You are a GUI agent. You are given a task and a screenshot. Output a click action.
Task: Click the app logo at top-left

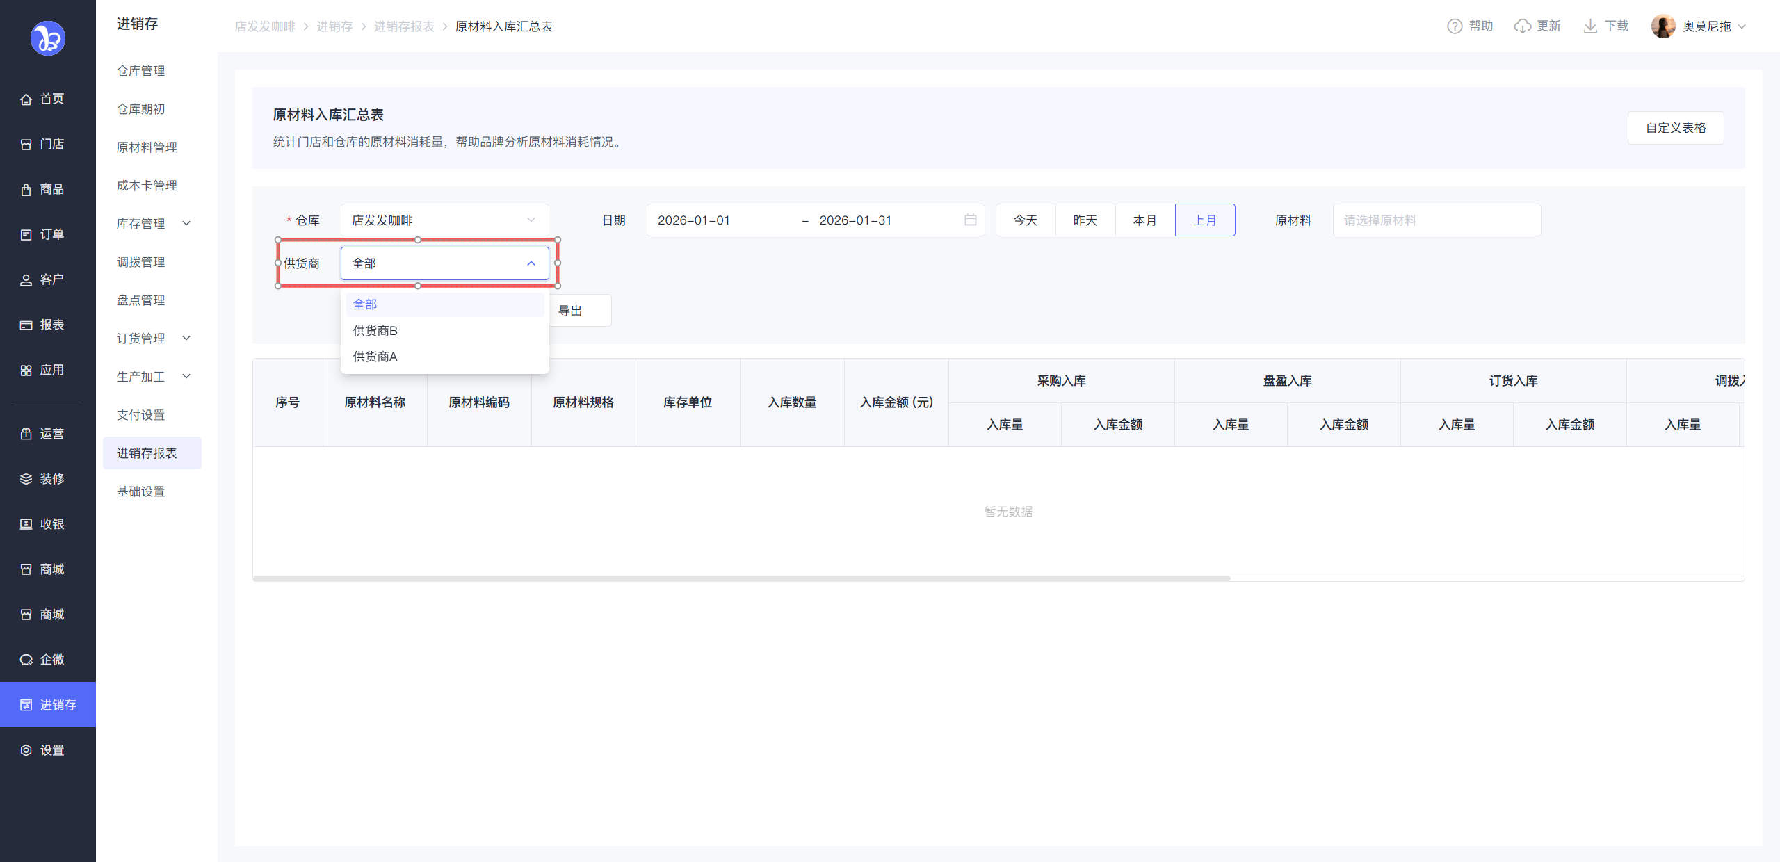coord(47,38)
